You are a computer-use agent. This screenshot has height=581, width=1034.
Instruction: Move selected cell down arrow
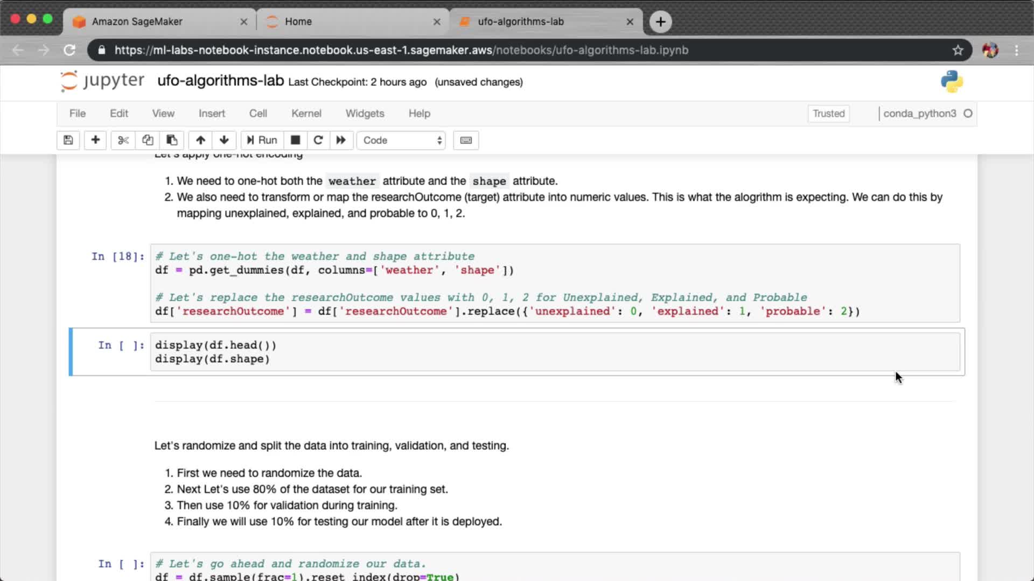coord(224,140)
